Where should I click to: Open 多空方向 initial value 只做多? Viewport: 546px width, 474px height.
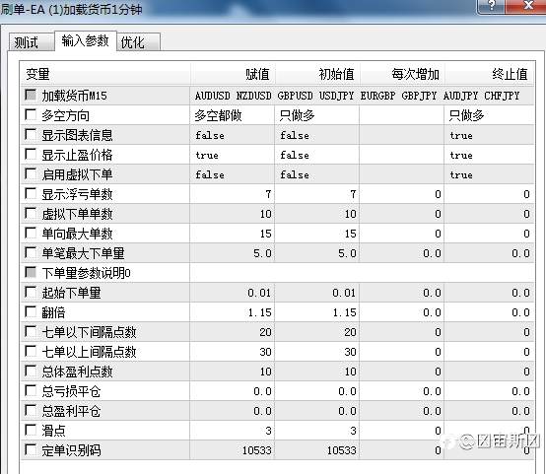click(317, 115)
